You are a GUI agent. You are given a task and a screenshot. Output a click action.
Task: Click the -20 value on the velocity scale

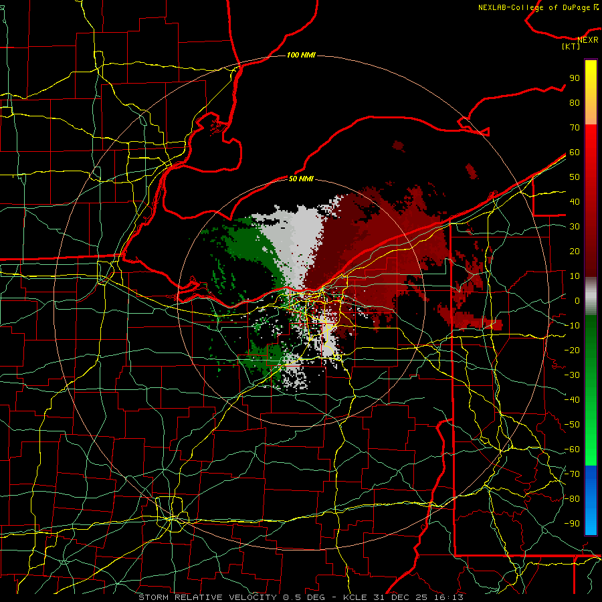pos(572,350)
